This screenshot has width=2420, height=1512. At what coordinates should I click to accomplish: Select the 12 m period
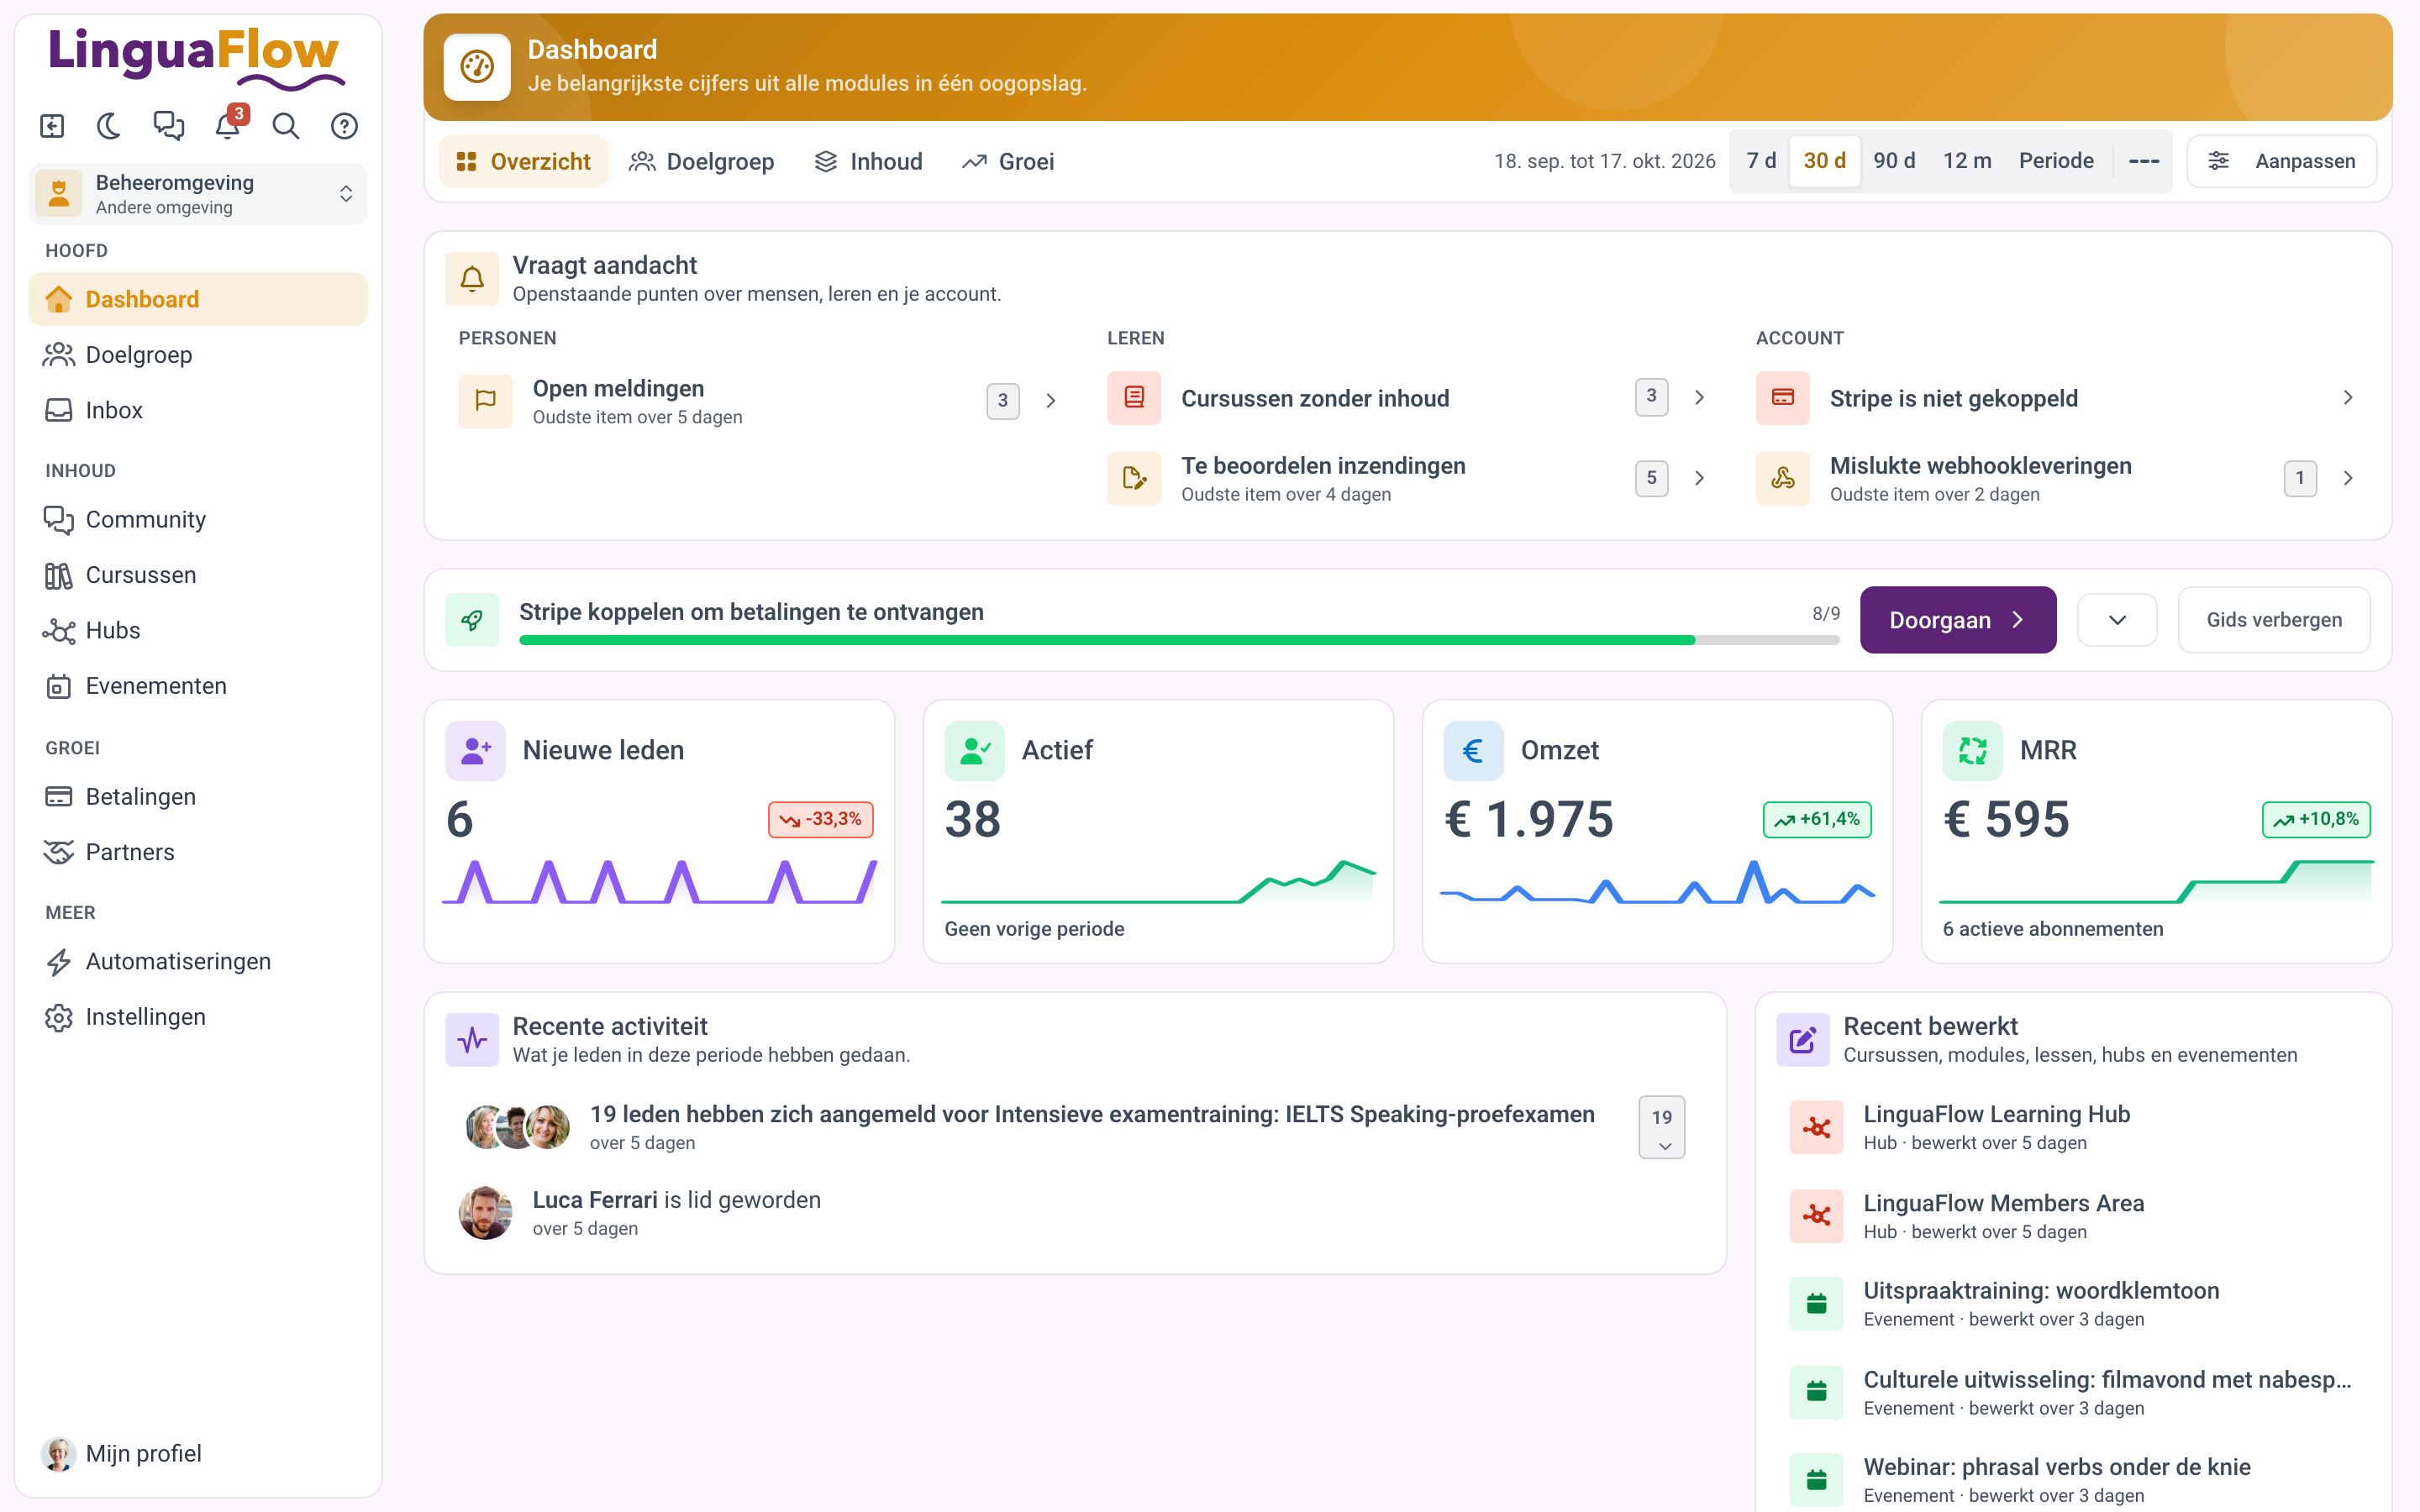coord(1967,161)
